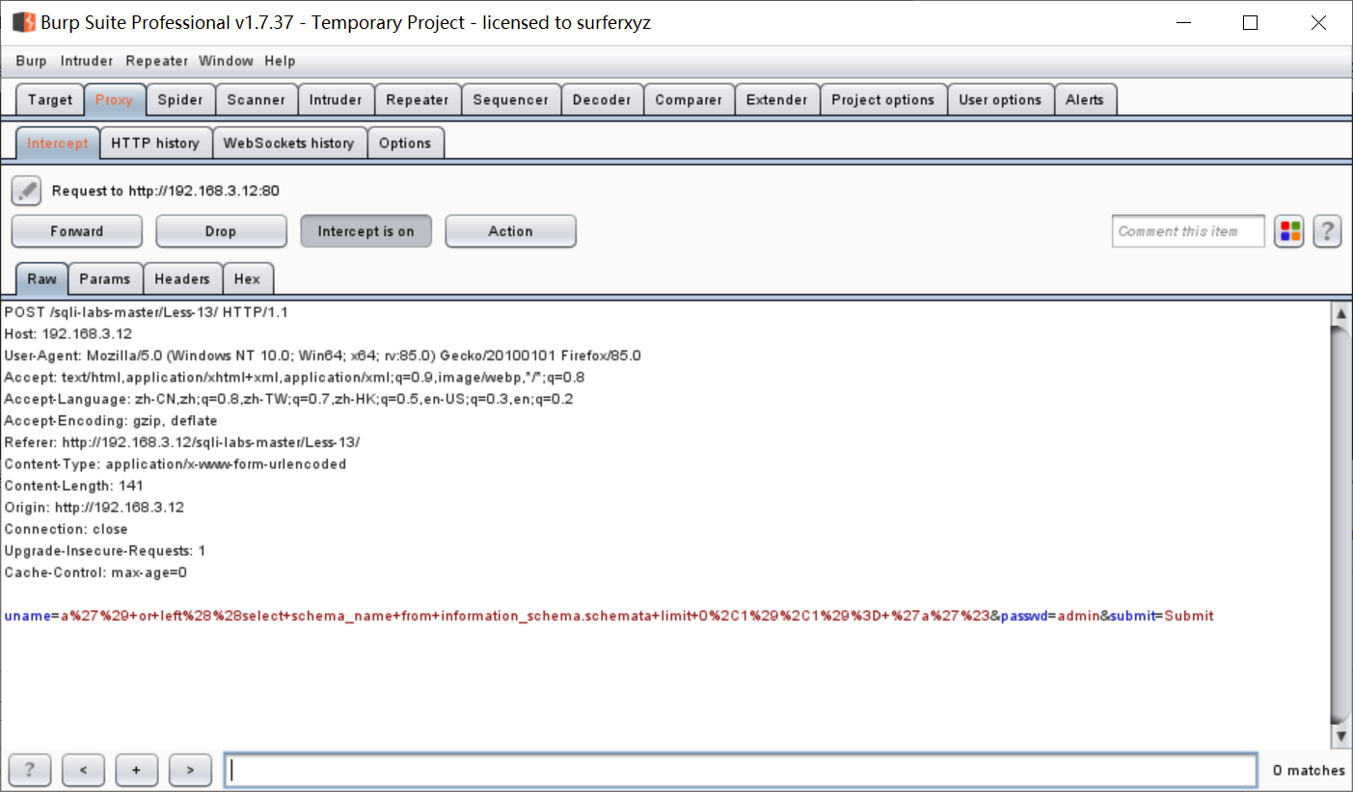Switch to the Params view tab
Image resolution: width=1353 pixels, height=792 pixels.
(x=105, y=278)
